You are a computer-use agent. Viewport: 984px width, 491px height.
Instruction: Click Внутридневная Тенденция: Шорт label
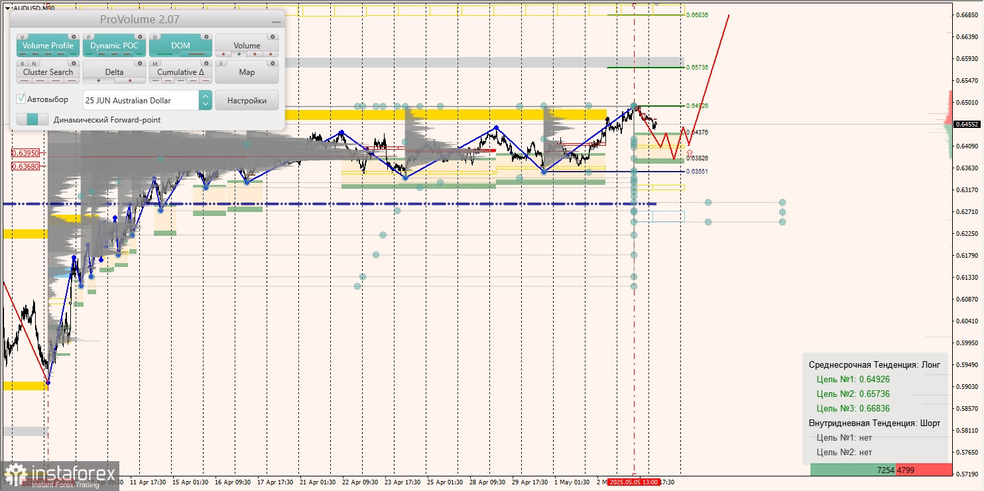[x=874, y=423]
